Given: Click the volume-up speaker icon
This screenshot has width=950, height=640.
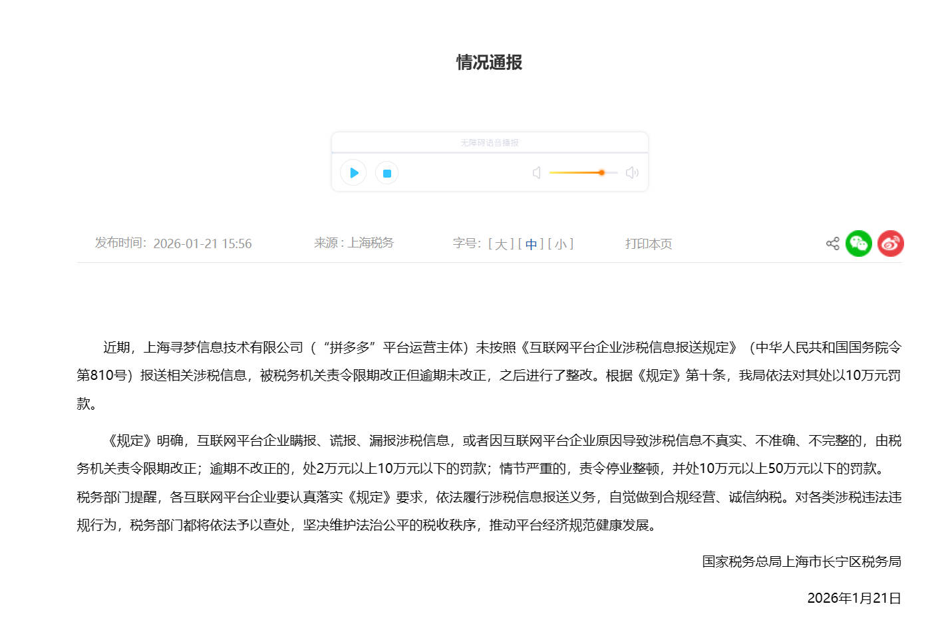Looking at the screenshot, I should 631,172.
